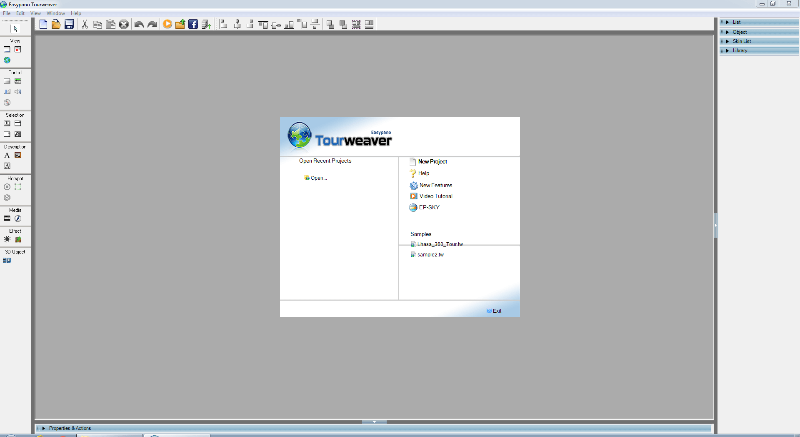Screen dimensions: 800x437
Task: Select the 3D Object tool
Action: tap(7, 260)
